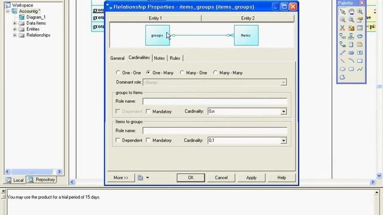
Task: Expand the Relationships folder in tree
Action: (15, 35)
